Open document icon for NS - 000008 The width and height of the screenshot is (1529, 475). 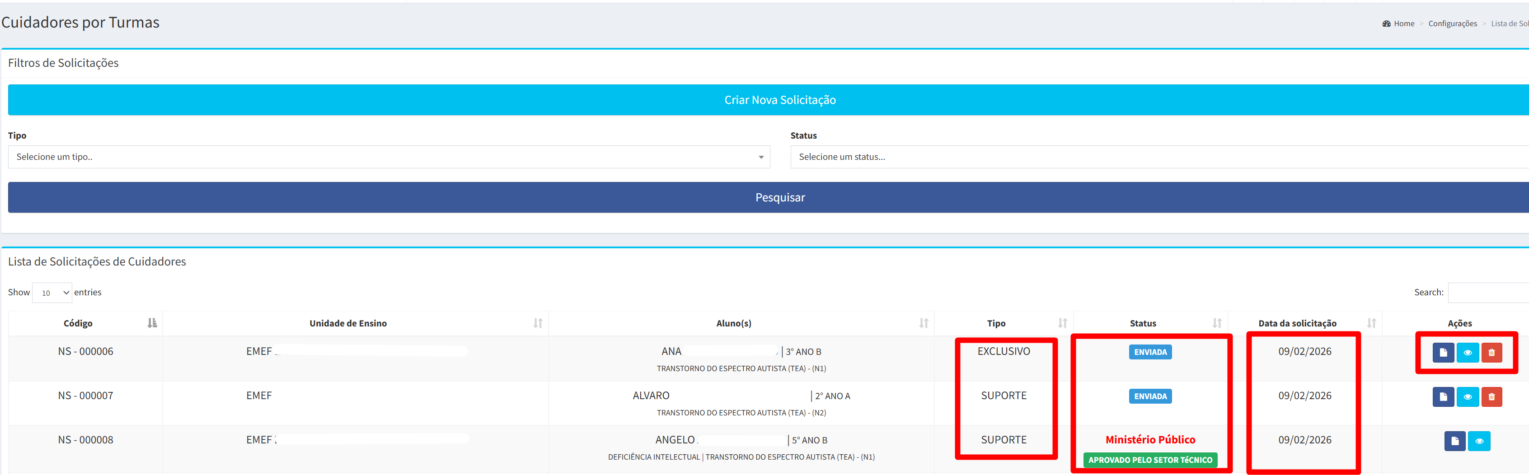[x=1454, y=441]
